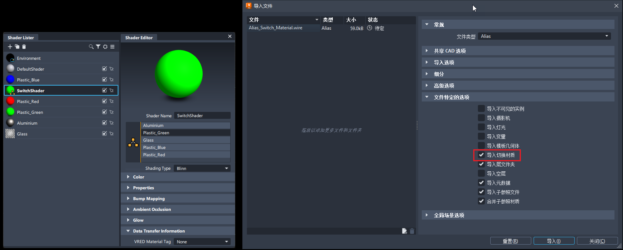This screenshot has width=623, height=250.
Task: Switch to Shader Lister tab
Action: [x=21, y=37]
